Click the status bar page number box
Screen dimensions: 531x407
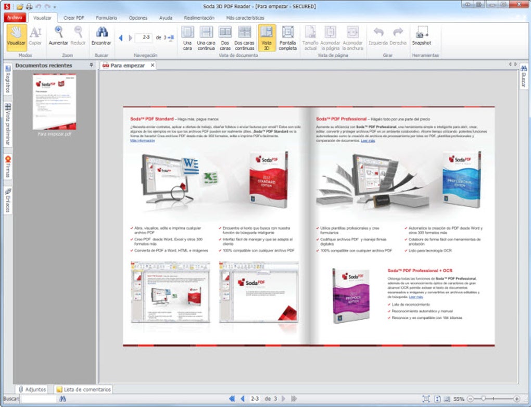click(255, 399)
